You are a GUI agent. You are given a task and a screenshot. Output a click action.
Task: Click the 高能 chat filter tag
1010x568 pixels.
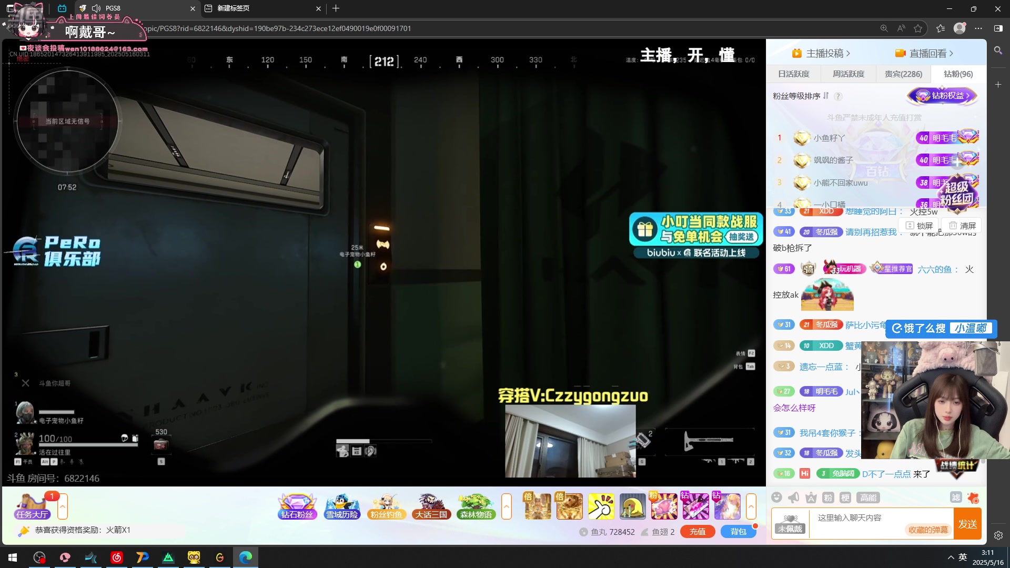pyautogui.click(x=868, y=498)
